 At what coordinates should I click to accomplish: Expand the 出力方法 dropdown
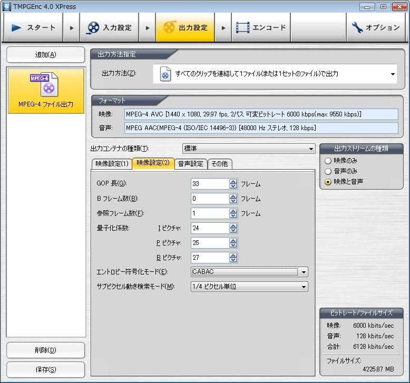tap(393, 74)
